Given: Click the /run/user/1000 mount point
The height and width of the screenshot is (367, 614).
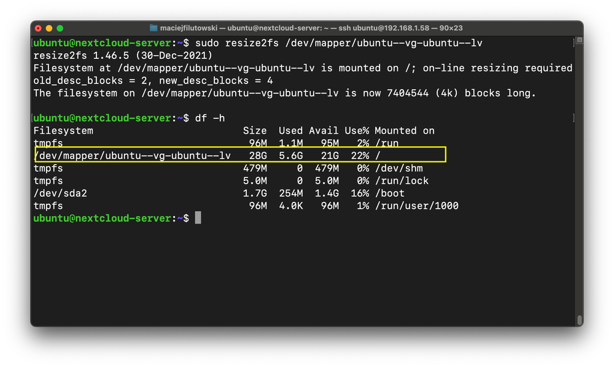Looking at the screenshot, I should 416,206.
